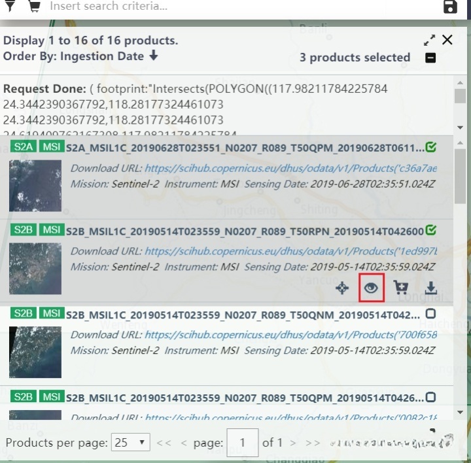The height and width of the screenshot is (463, 471).
Task: Deselect all selected products
Action: 430,58
